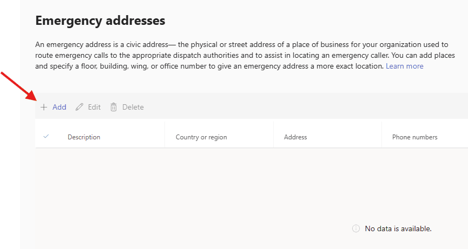Image resolution: width=468 pixels, height=249 pixels.
Task: Click the info icon beside No data
Action: tap(356, 228)
